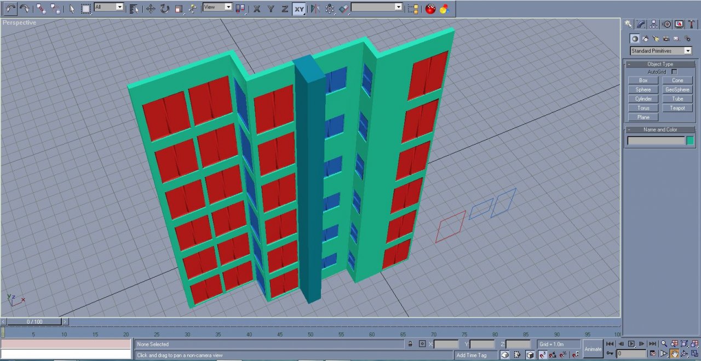Screen dimensions: 701x361
Task: Switch to the Motion command panel tab
Action: pos(666,24)
